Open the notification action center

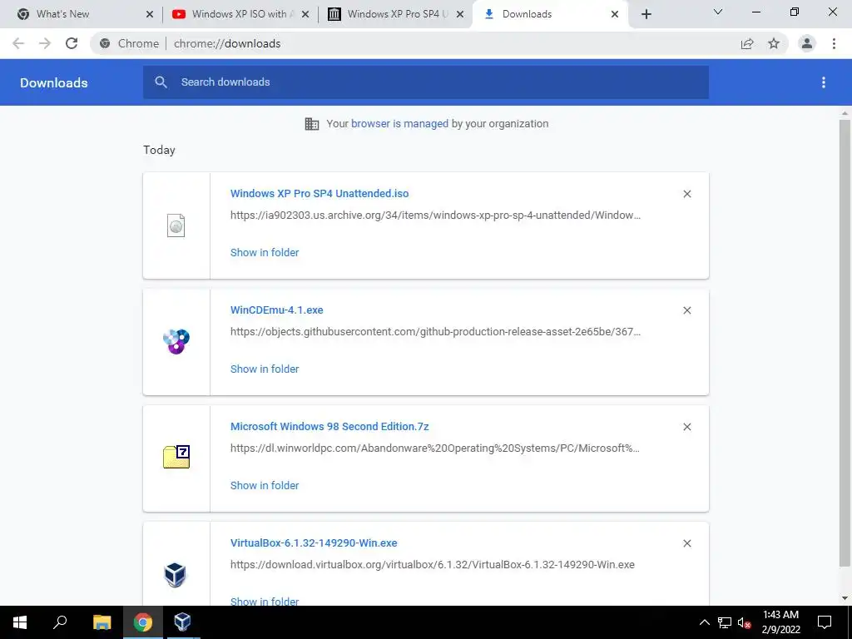(825, 622)
